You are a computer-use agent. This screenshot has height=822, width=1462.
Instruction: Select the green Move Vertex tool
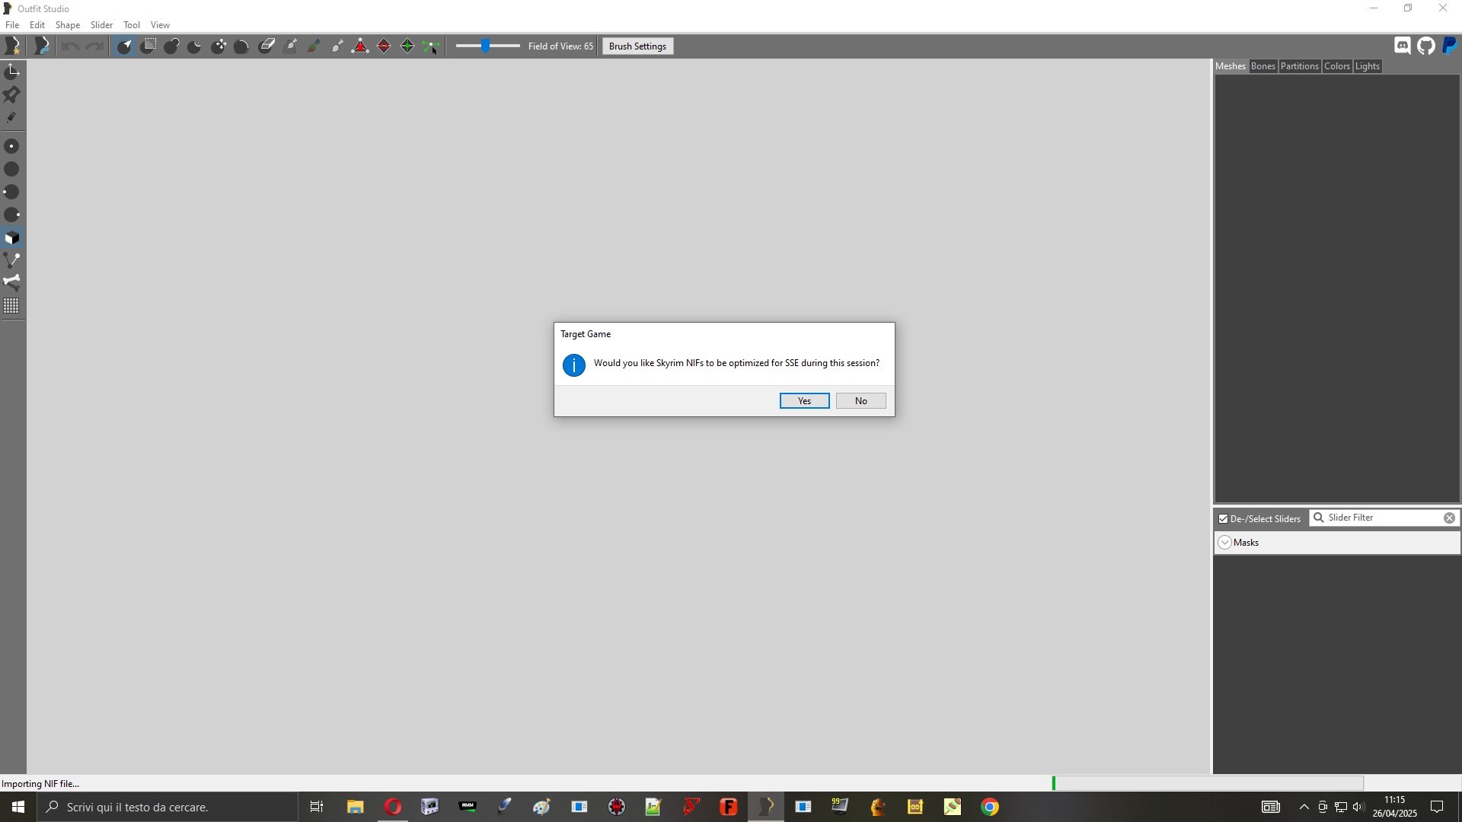point(431,46)
